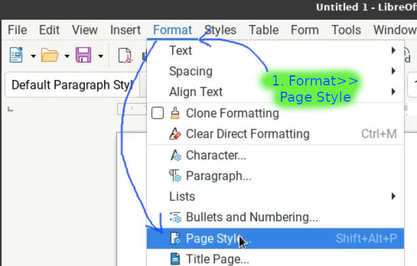The image size is (417, 266).
Task: Click the Page Style page icon
Action: [x=176, y=238]
